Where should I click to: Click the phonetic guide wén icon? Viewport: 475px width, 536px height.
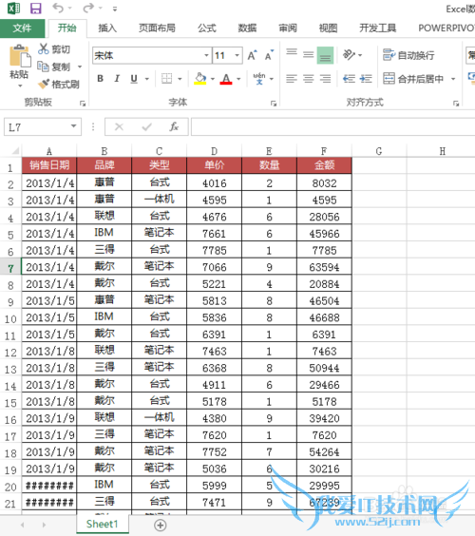[x=259, y=79]
